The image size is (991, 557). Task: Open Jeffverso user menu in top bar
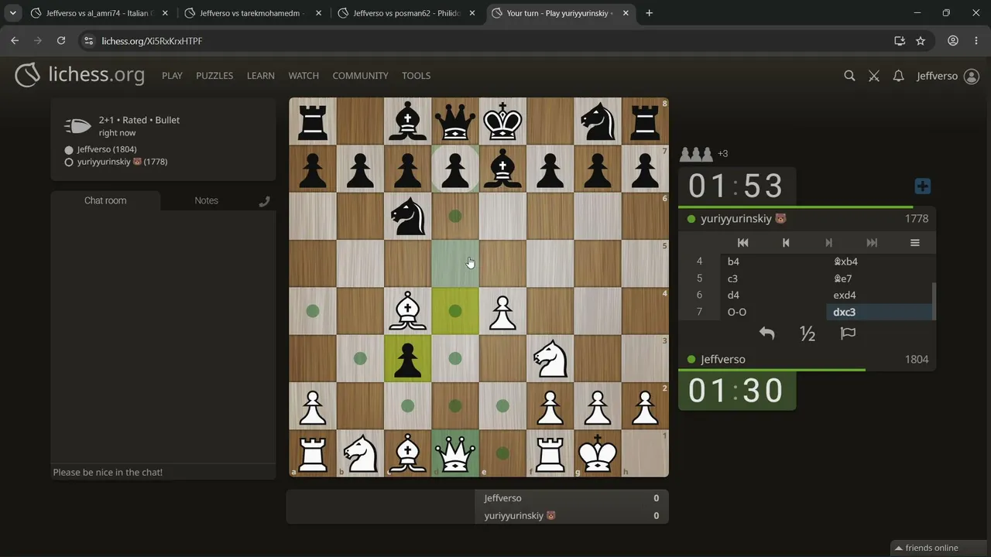click(948, 76)
